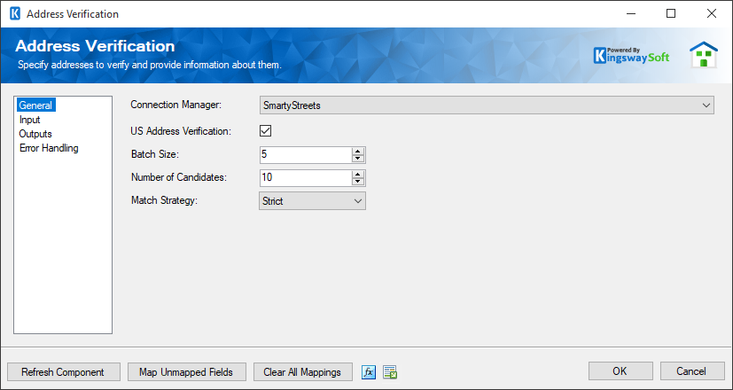Click the KingswaySoft K title bar icon
This screenshot has height=390, width=733.
coord(15,14)
